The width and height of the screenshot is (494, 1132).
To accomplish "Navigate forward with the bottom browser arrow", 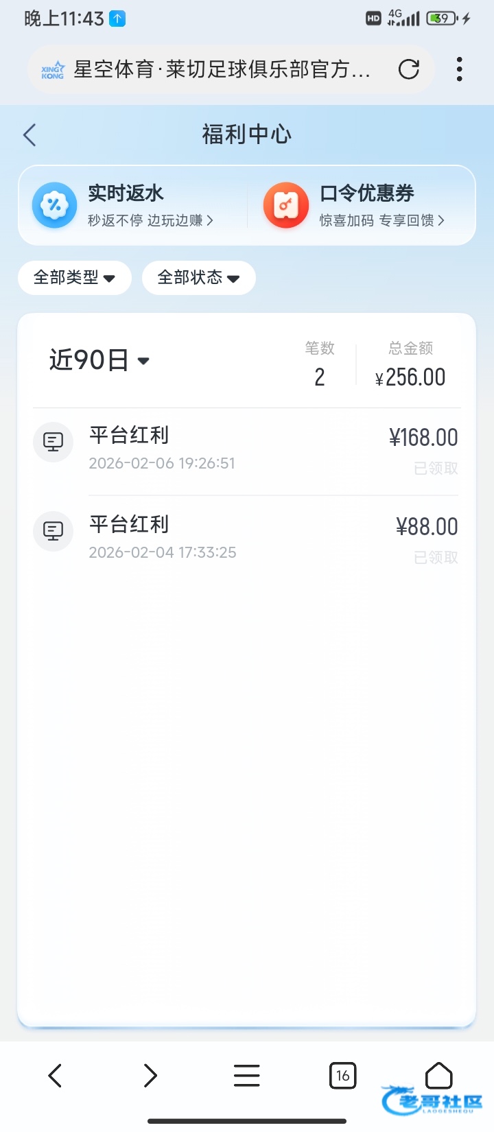I will [x=150, y=1076].
